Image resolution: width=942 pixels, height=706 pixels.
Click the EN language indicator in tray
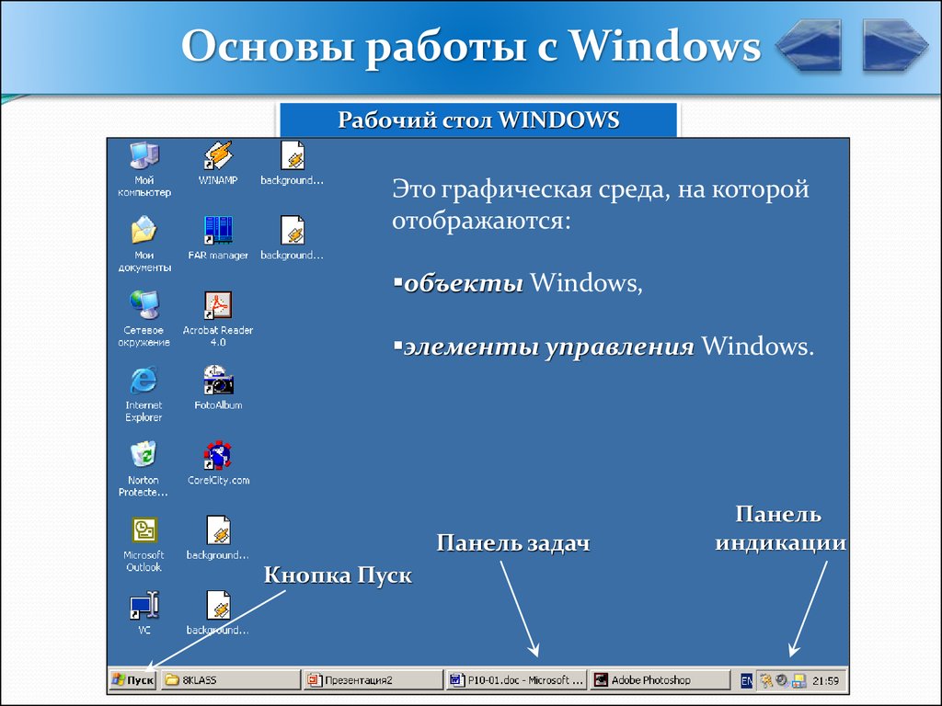coord(746,680)
